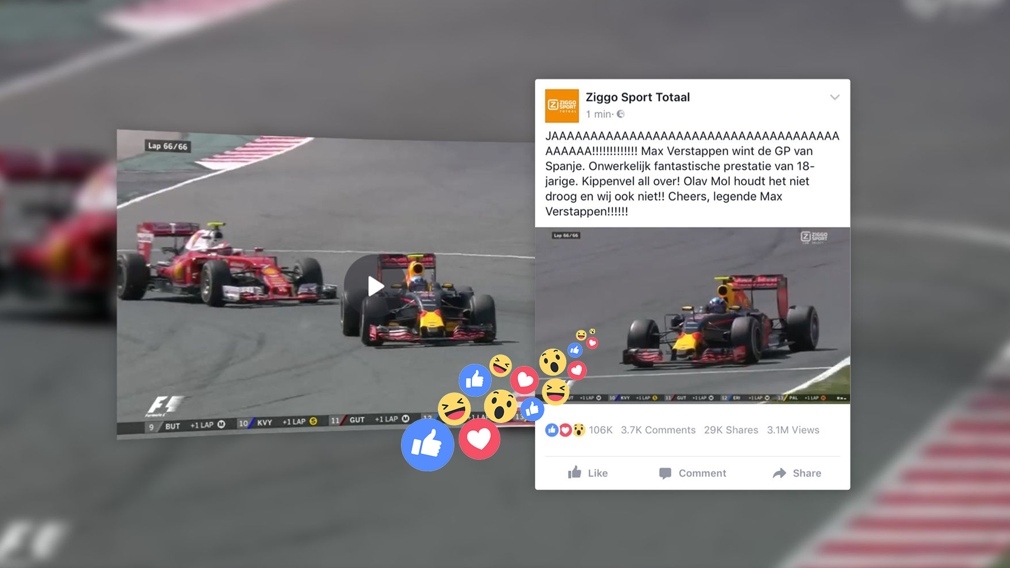Click the large blue thumbs-up reaction
The height and width of the screenshot is (568, 1010).
click(x=427, y=444)
